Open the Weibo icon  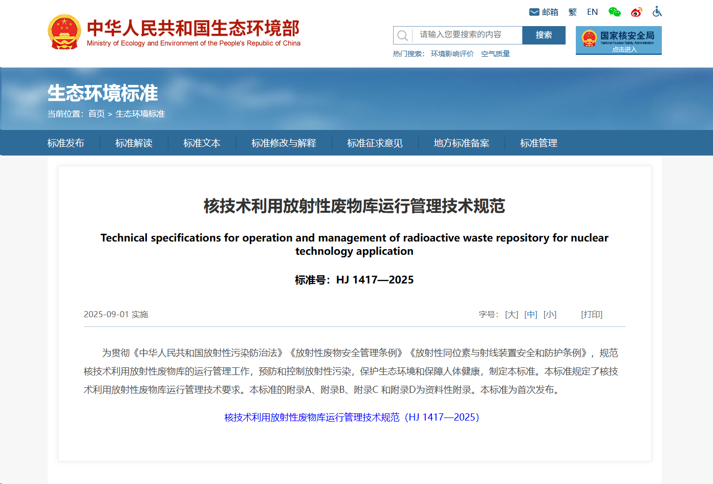(636, 12)
